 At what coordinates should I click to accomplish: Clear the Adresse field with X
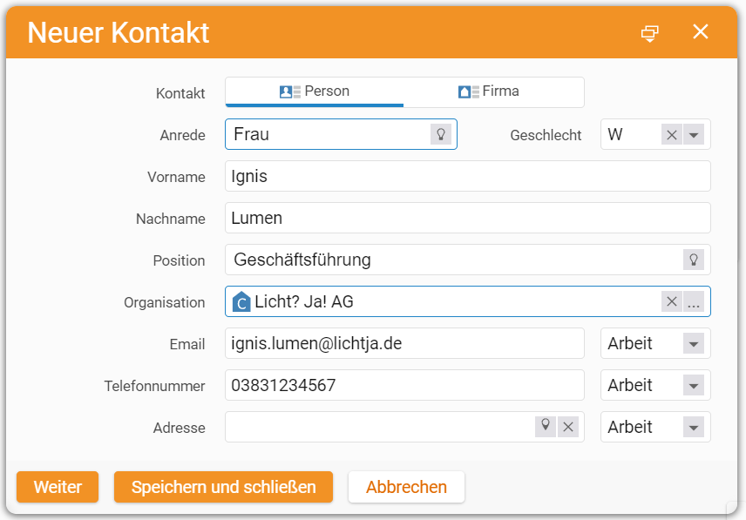[x=568, y=427]
